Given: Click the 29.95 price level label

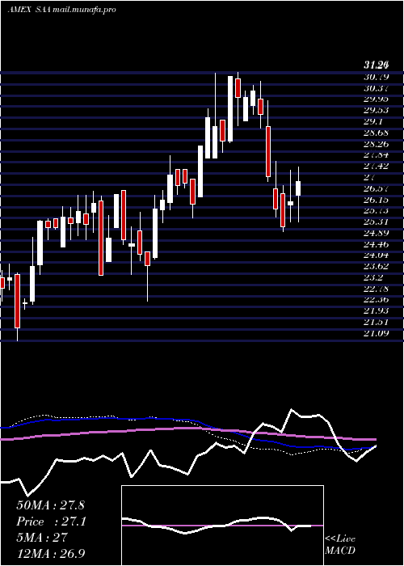Looking at the screenshot, I should pyautogui.click(x=376, y=99).
